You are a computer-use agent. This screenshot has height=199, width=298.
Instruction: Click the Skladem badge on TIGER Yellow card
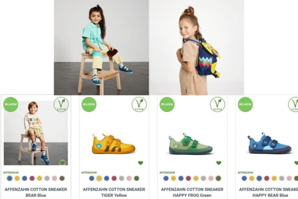[x=89, y=104]
